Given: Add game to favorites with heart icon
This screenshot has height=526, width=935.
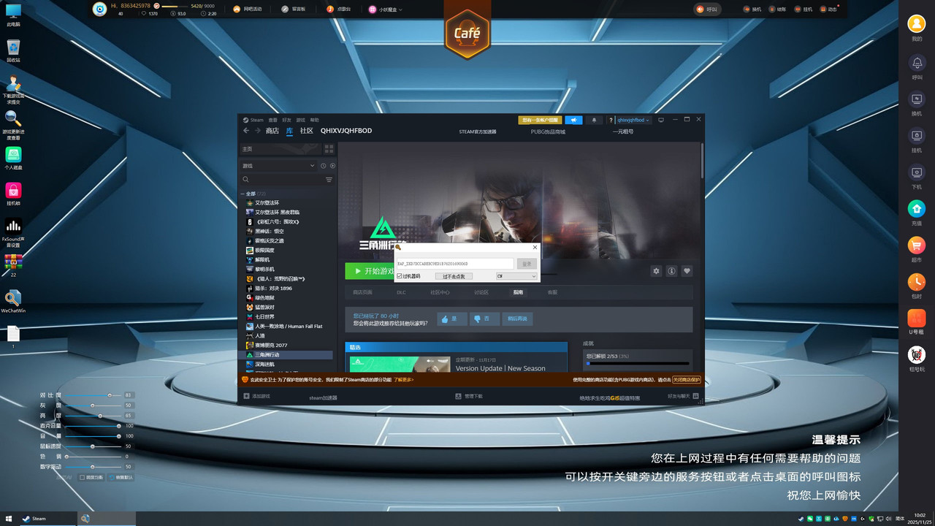Looking at the screenshot, I should 687,271.
